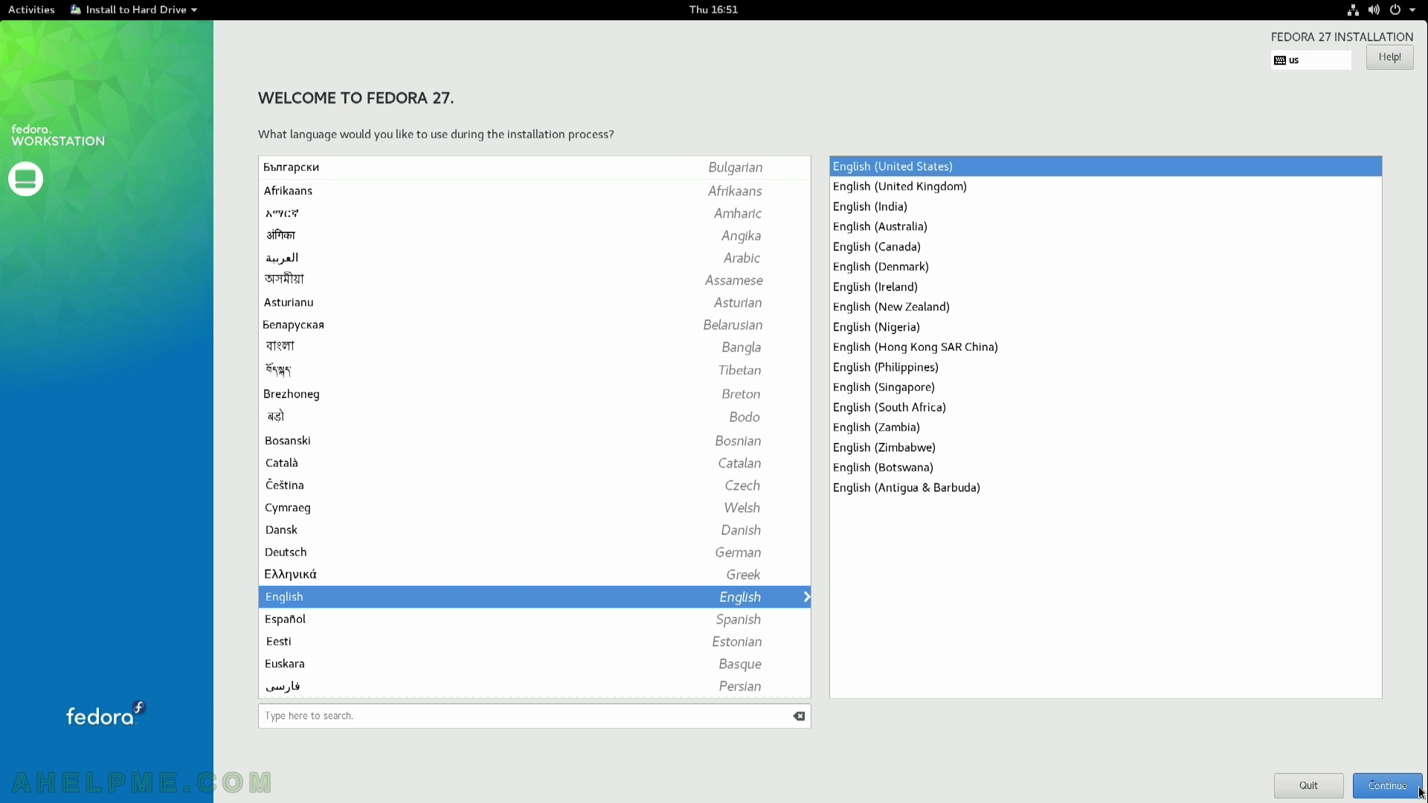Select Eesti (Estonian) row
The width and height of the screenshot is (1428, 803).
[534, 642]
